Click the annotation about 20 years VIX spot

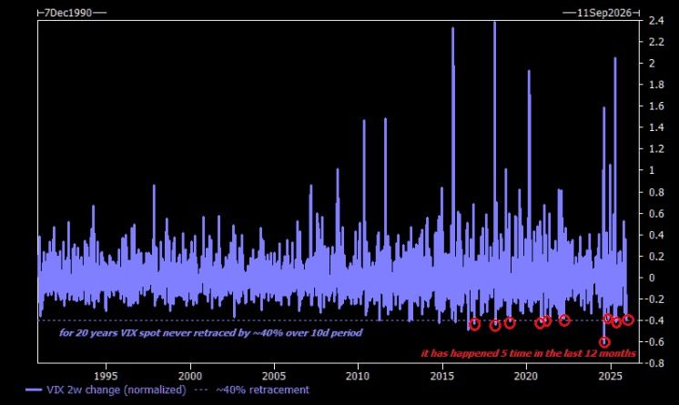pos(211,333)
